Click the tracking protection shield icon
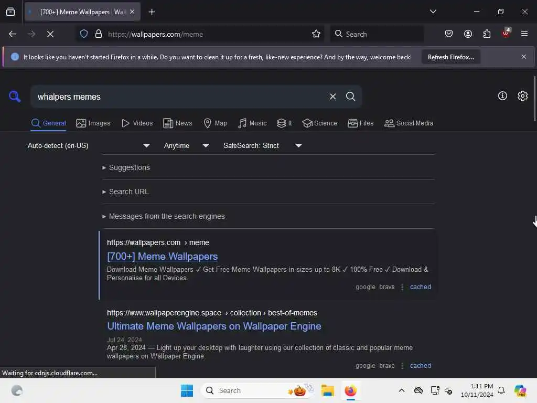This screenshot has width=537, height=403. click(84, 34)
